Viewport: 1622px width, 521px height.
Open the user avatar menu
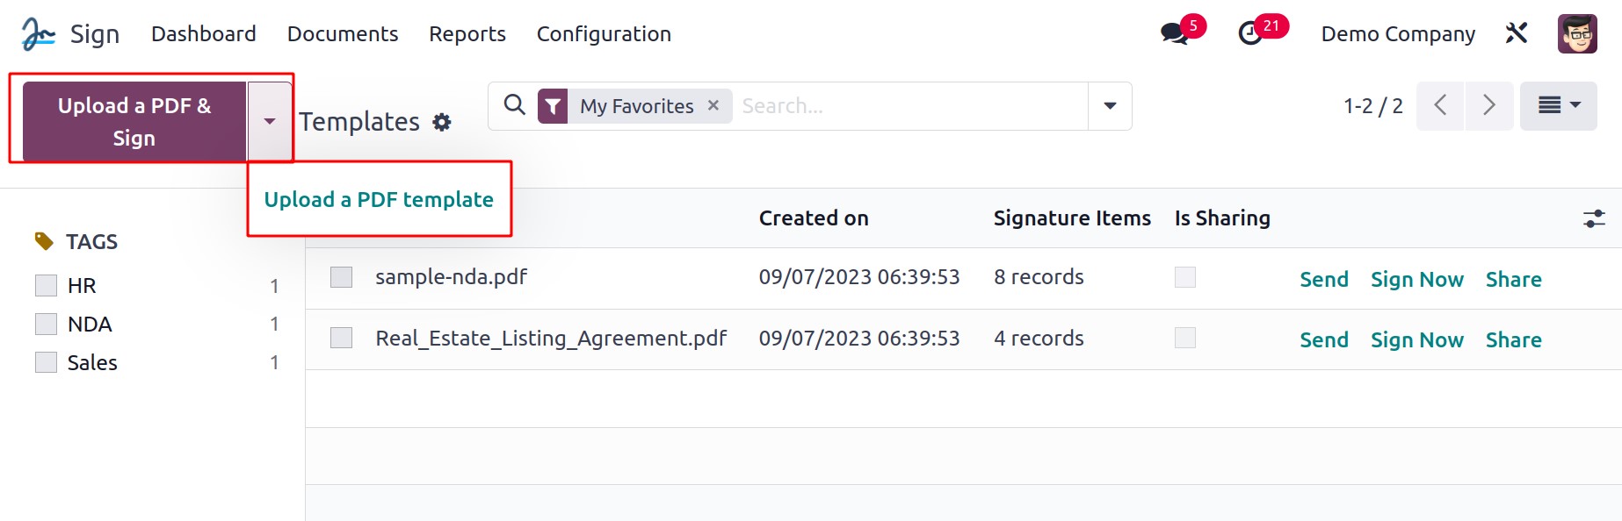click(x=1576, y=34)
